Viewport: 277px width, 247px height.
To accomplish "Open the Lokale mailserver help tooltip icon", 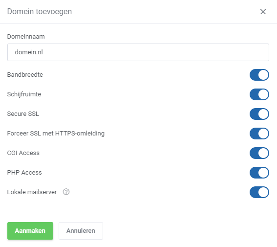I will pos(66,192).
